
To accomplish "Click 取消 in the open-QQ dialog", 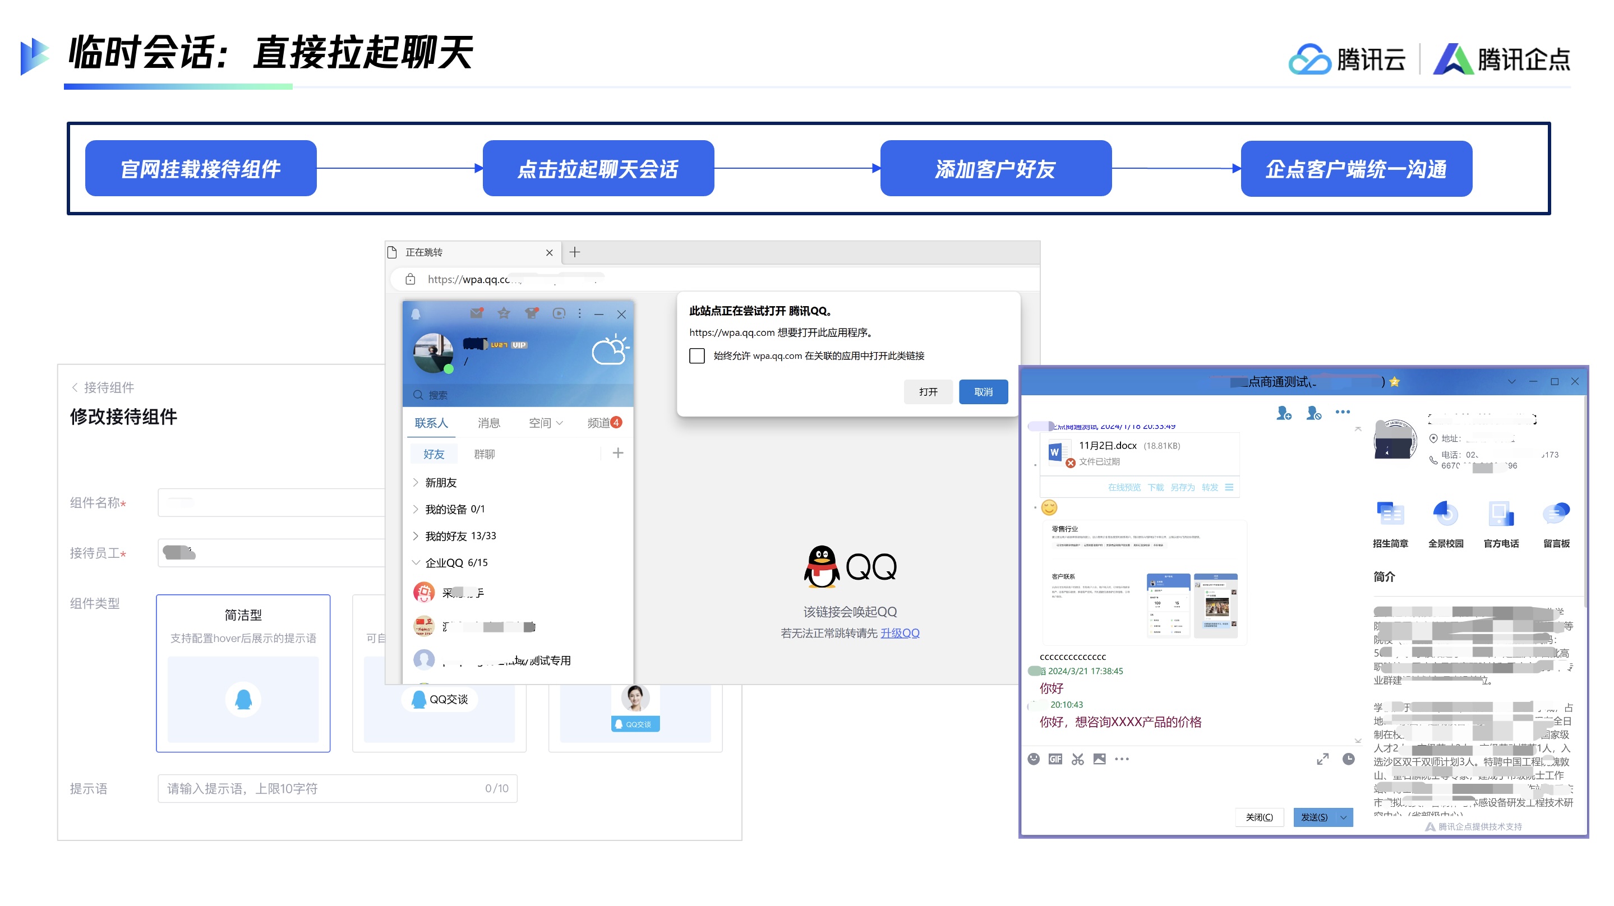I will 983,391.
